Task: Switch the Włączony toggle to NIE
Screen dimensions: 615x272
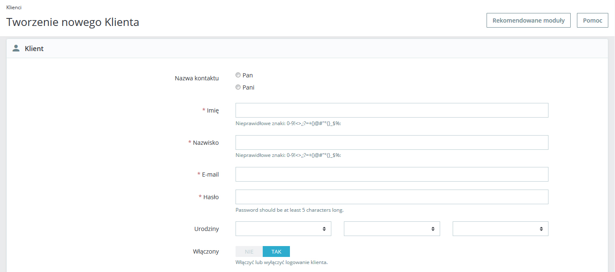Action: (x=249, y=251)
